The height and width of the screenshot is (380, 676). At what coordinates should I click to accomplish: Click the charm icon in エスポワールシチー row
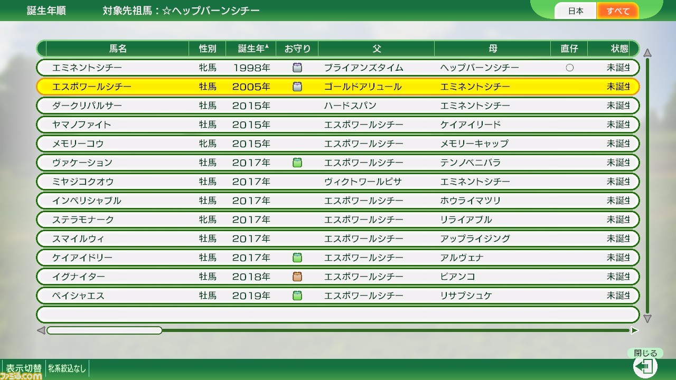click(297, 87)
